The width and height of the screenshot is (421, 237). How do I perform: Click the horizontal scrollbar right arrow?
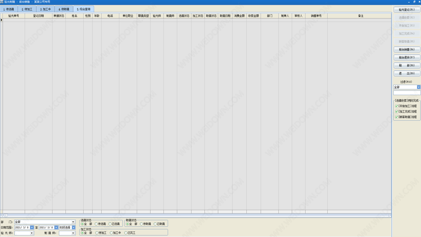coord(389,215)
